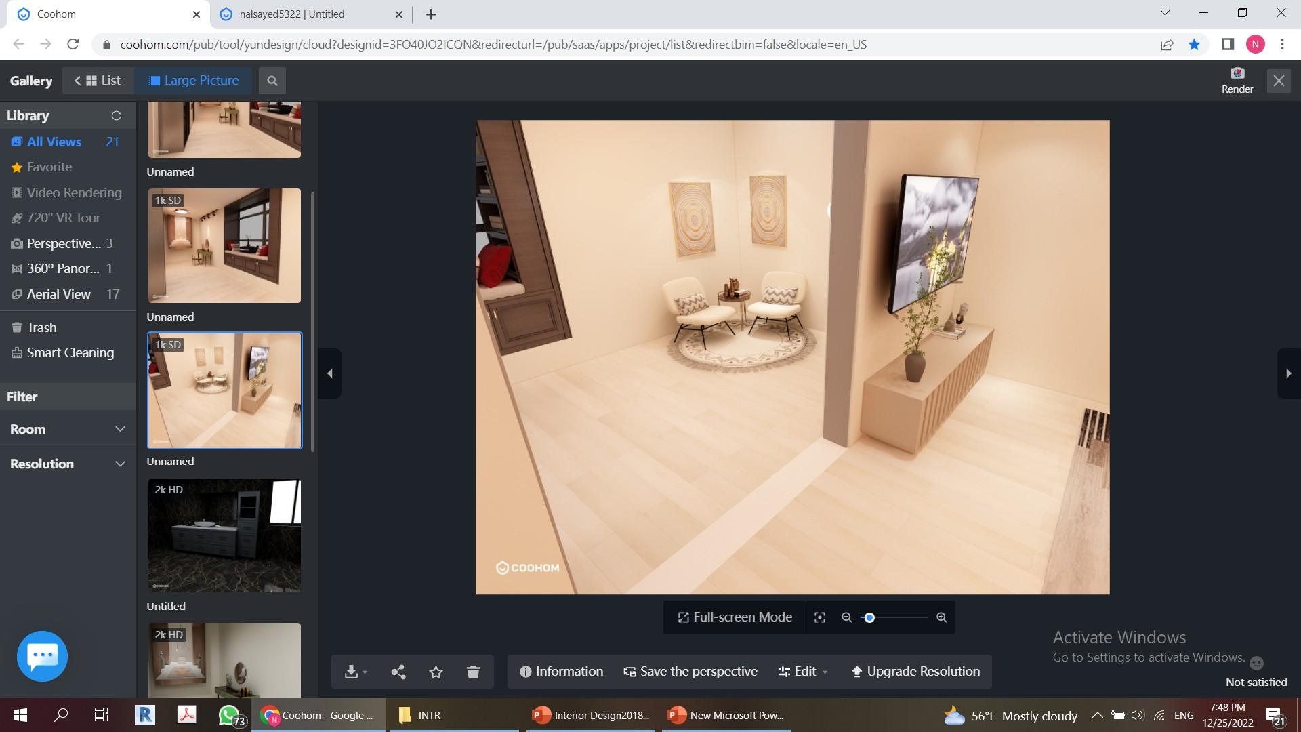Screen dimensions: 1301x732
Task: Open the download options dropdown
Action: point(355,672)
